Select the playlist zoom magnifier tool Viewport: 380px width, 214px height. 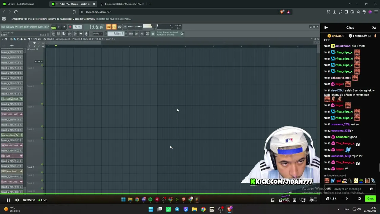(x=36, y=39)
